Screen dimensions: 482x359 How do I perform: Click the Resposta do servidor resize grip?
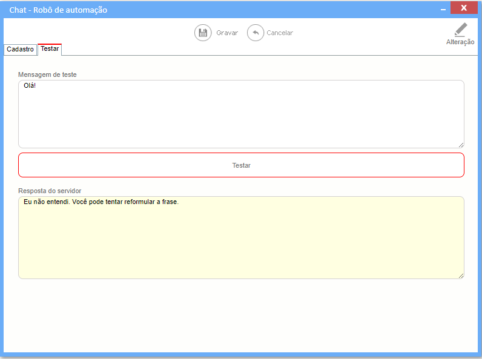[x=461, y=275]
